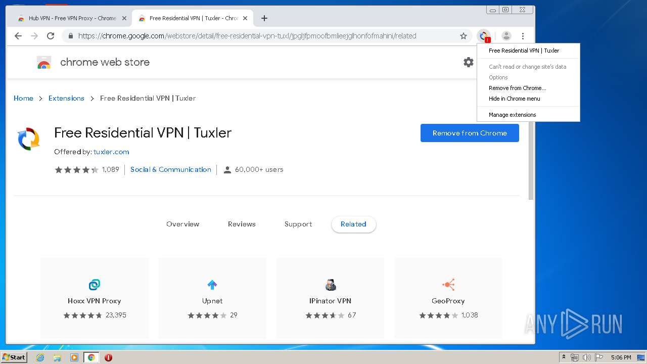Open Windows Explorer folder in taskbar
The image size is (647, 364).
57,357
